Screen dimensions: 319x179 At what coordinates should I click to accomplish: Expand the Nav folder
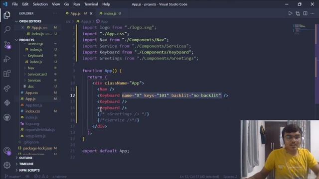[x=31, y=68]
